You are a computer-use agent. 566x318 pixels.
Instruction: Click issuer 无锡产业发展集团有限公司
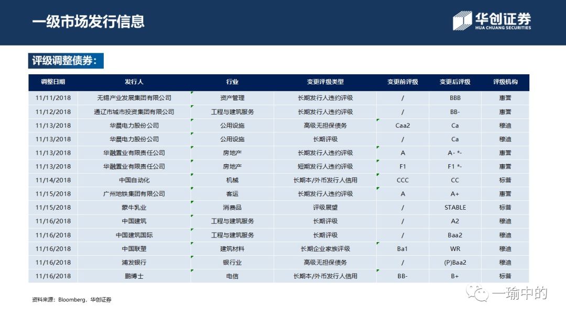pyautogui.click(x=134, y=98)
